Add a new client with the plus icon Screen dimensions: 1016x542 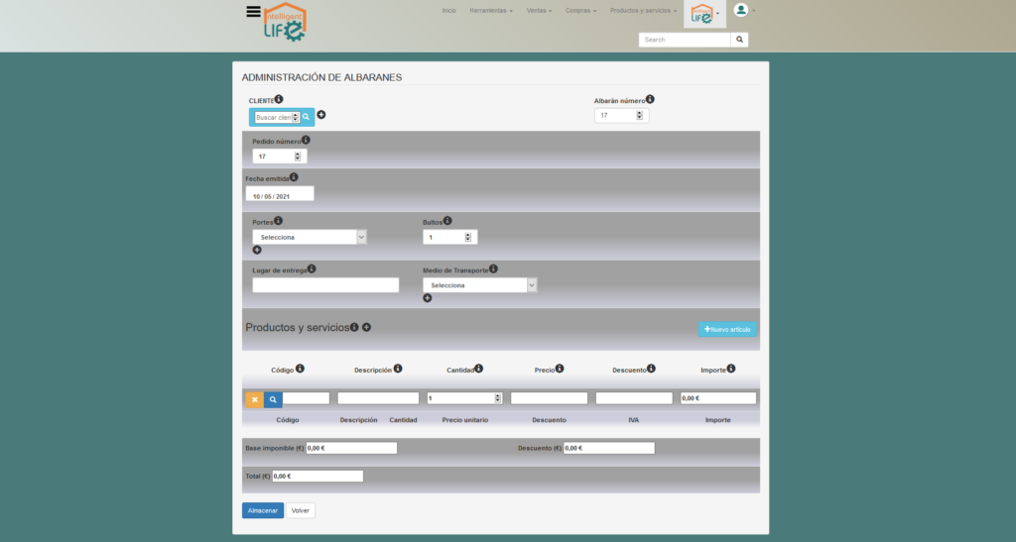point(321,115)
